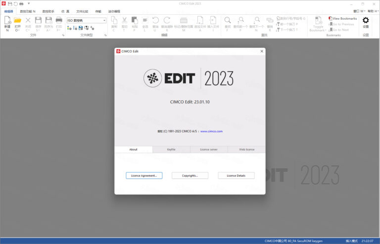
Task: Click the mark/delete range icon (M)
Action: coord(184,20)
